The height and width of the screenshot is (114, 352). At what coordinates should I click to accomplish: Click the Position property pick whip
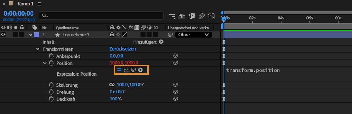176,63
